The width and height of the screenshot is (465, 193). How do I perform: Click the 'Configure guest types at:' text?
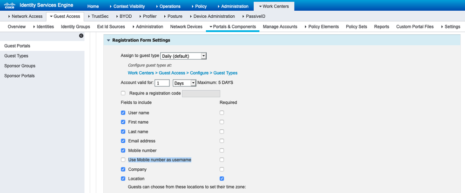pos(150,65)
